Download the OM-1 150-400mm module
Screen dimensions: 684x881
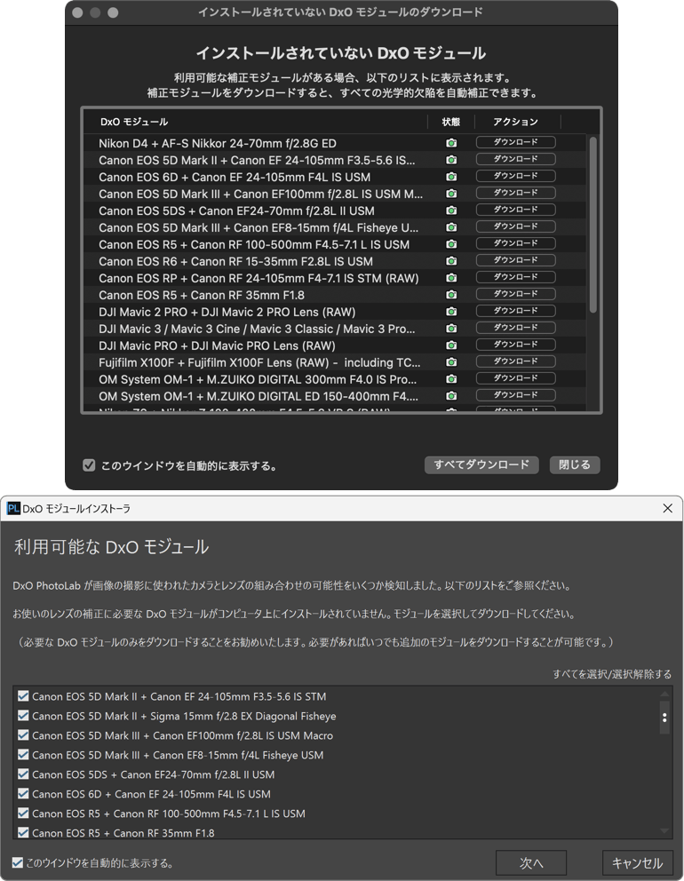coord(515,395)
